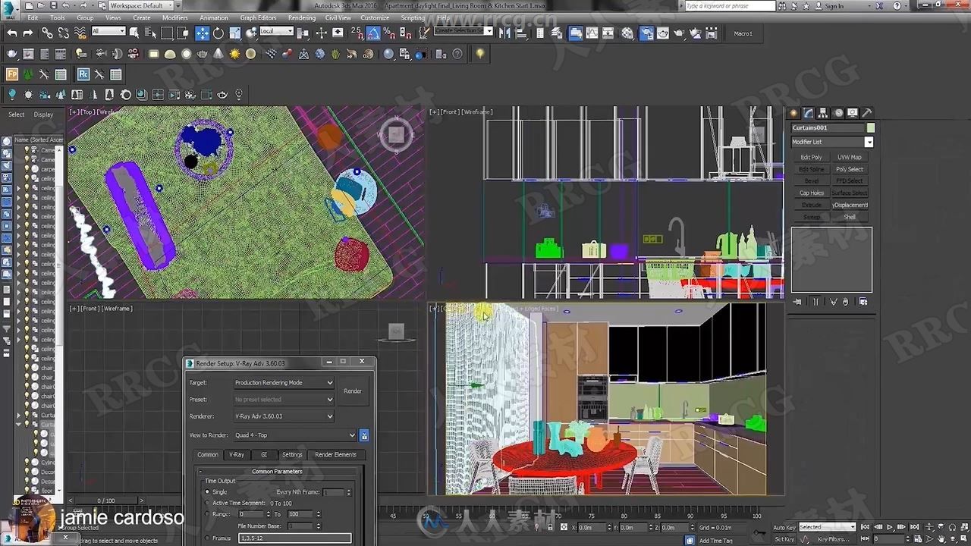Image resolution: width=971 pixels, height=546 pixels.
Task: Collapse the Common Parameters rollout
Action: tap(277, 471)
